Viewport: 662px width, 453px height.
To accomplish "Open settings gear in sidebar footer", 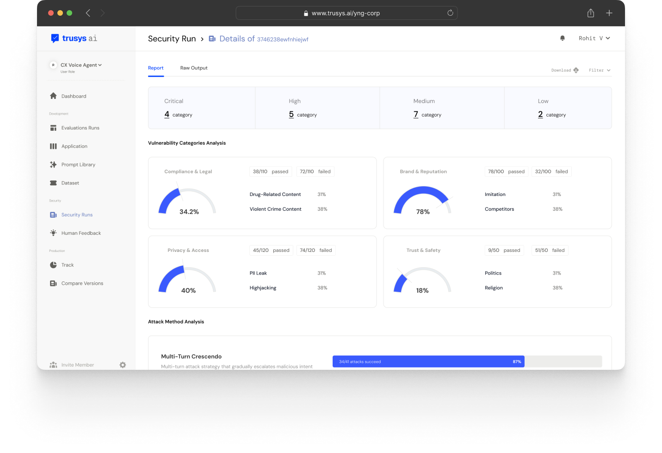I will (123, 365).
